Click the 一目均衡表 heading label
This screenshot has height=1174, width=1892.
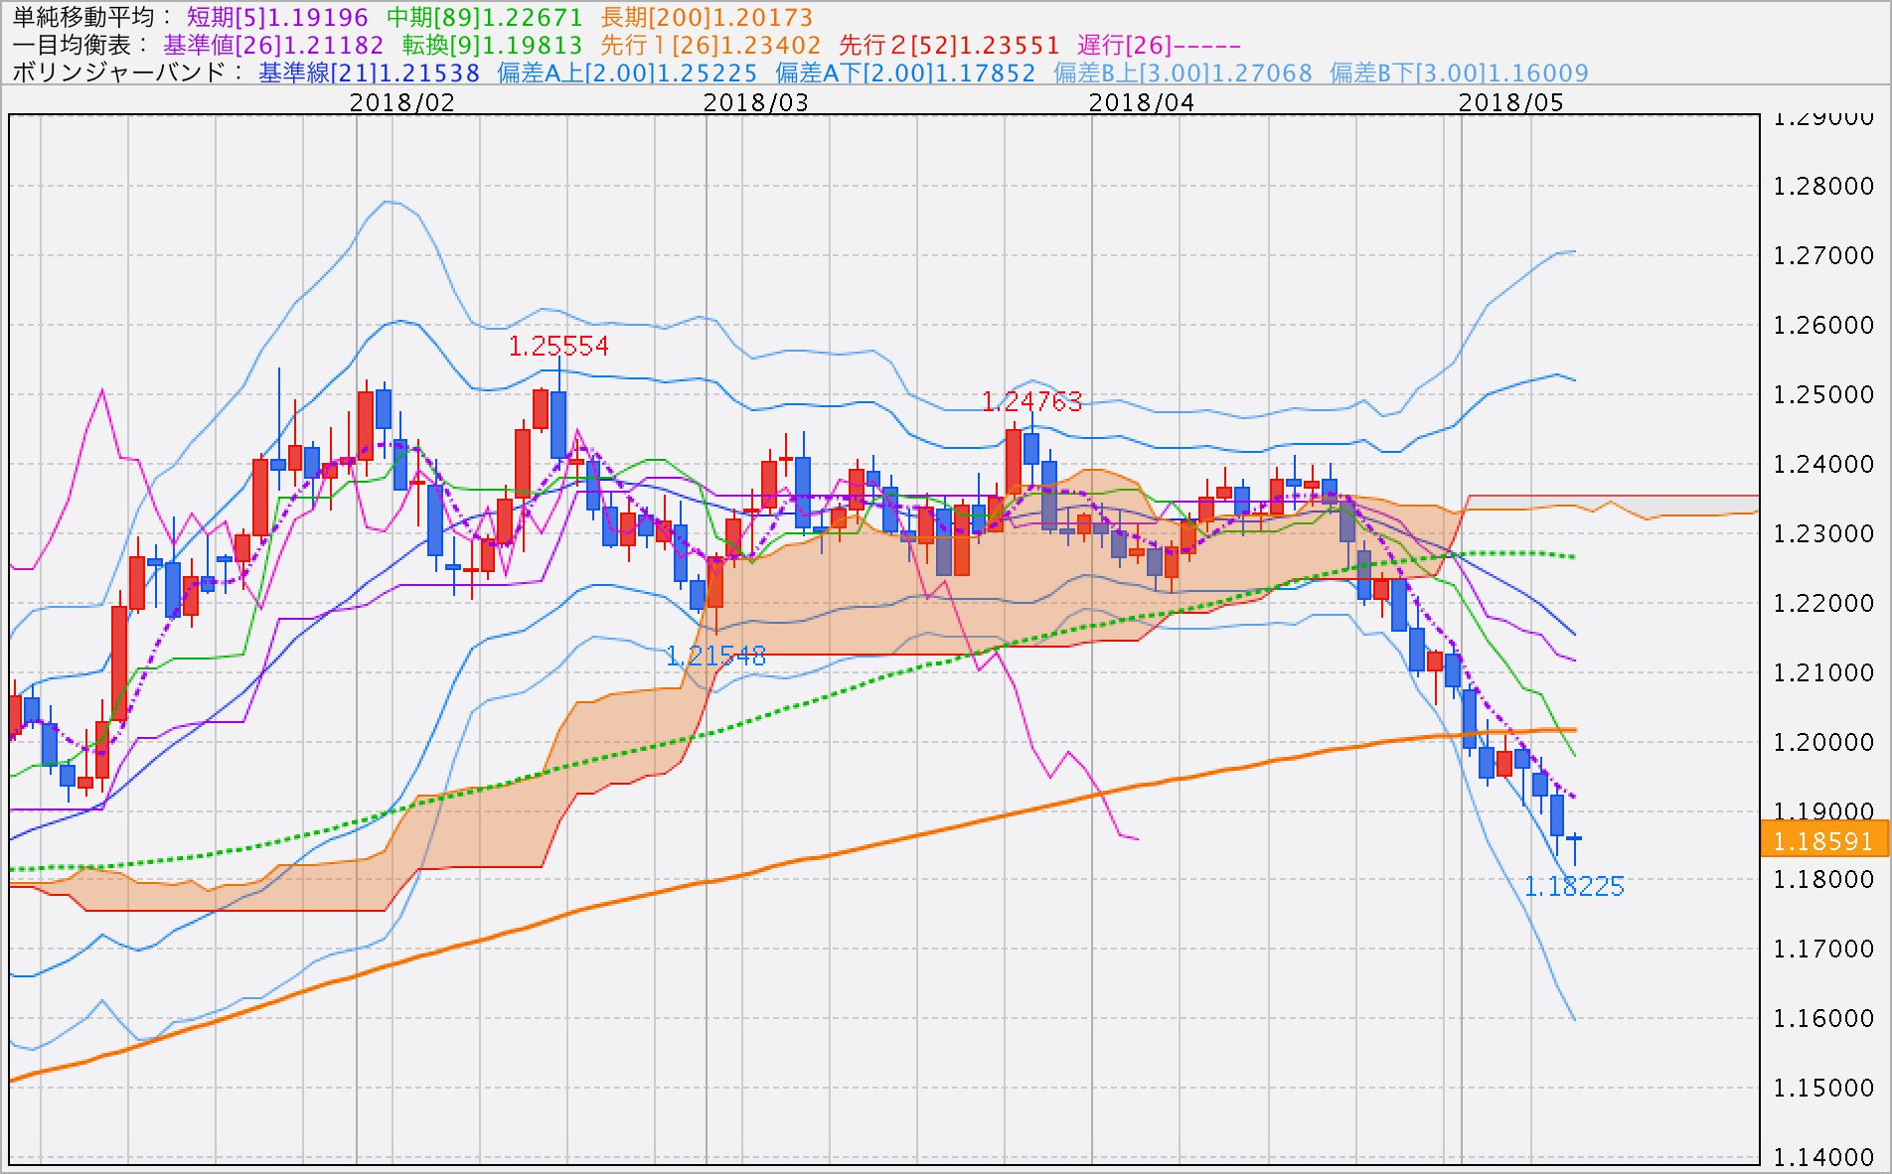80,45
